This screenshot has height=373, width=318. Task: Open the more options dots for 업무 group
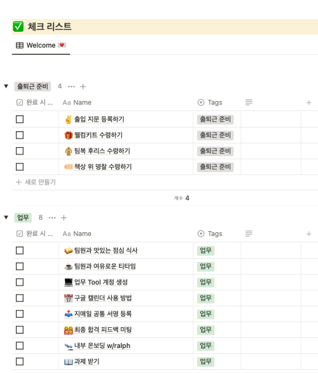(x=52, y=218)
